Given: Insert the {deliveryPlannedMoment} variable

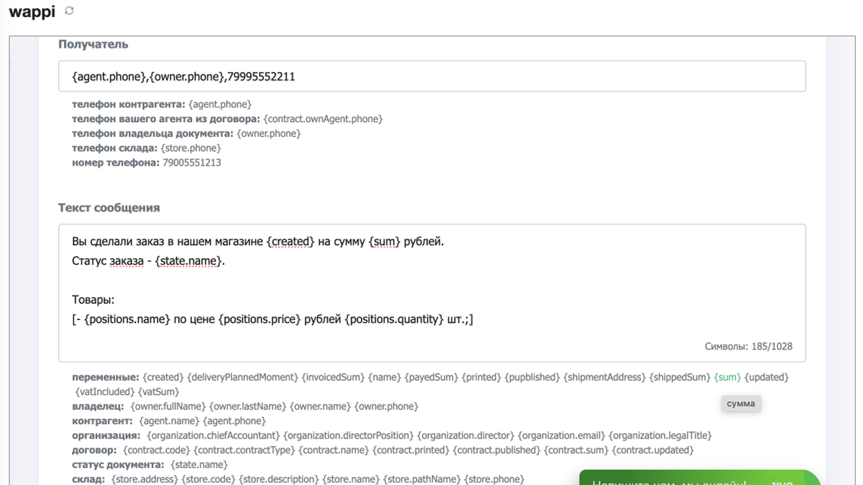Looking at the screenshot, I should click(242, 377).
